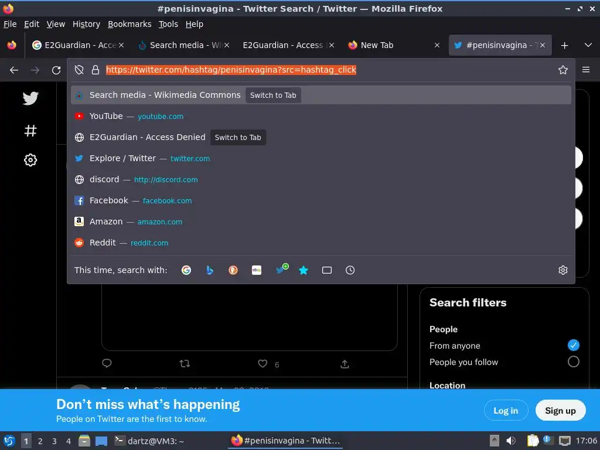Image resolution: width=600 pixels, height=450 pixels.
Task: Bookmark this page with the star
Action: (562, 70)
